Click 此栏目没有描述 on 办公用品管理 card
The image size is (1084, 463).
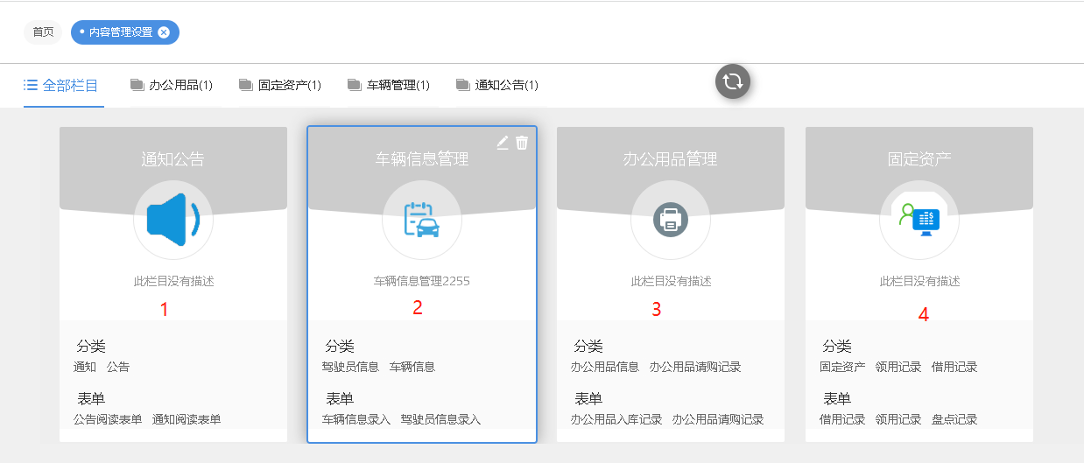pos(671,281)
